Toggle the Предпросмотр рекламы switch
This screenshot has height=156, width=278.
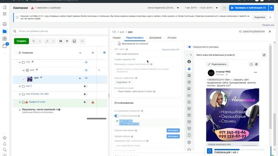(189, 47)
